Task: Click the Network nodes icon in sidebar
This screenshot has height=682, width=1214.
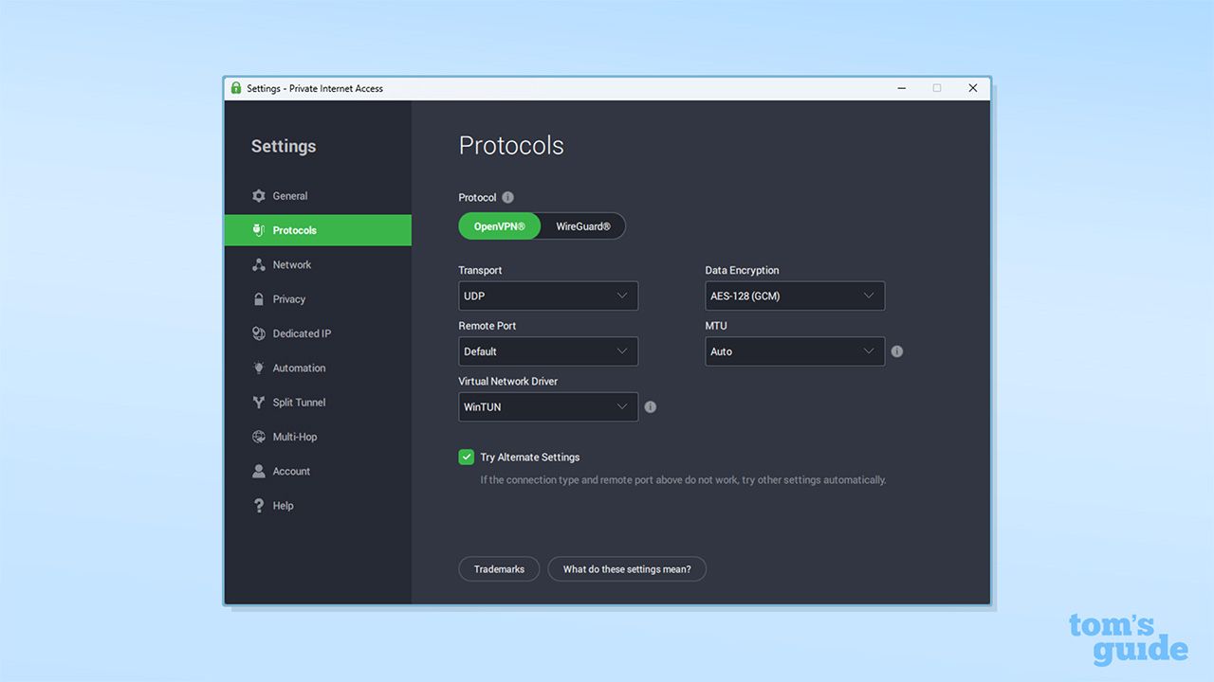Action: tap(259, 265)
